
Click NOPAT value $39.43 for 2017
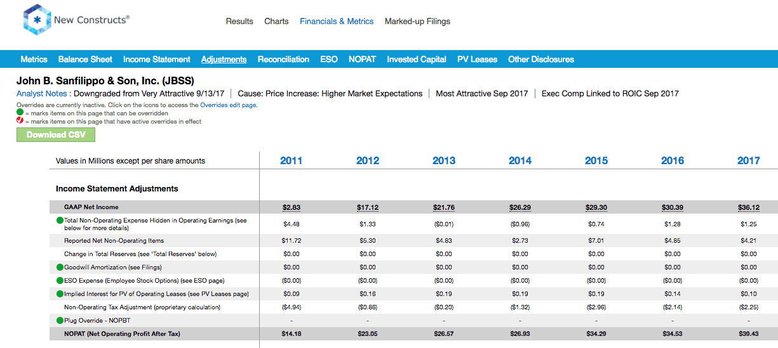[748, 334]
